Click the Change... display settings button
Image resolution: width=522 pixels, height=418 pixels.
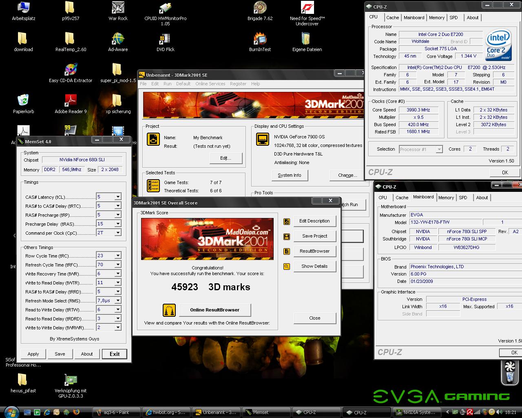pyautogui.click(x=347, y=175)
